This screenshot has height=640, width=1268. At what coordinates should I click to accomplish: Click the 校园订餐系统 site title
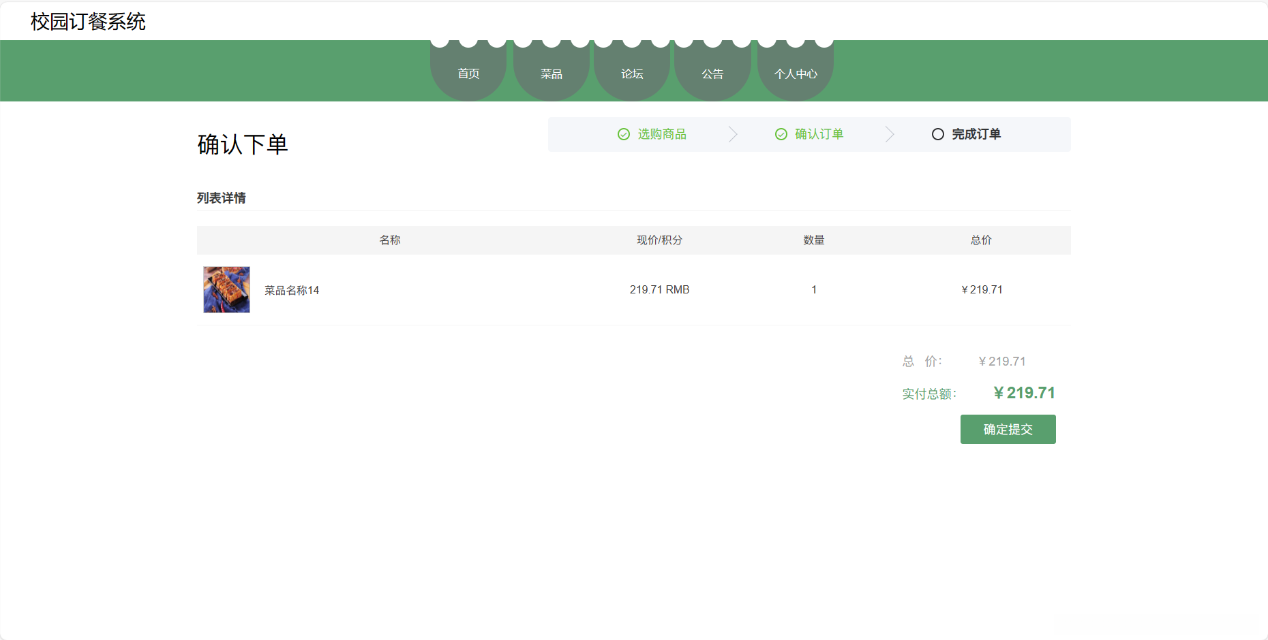[88, 22]
